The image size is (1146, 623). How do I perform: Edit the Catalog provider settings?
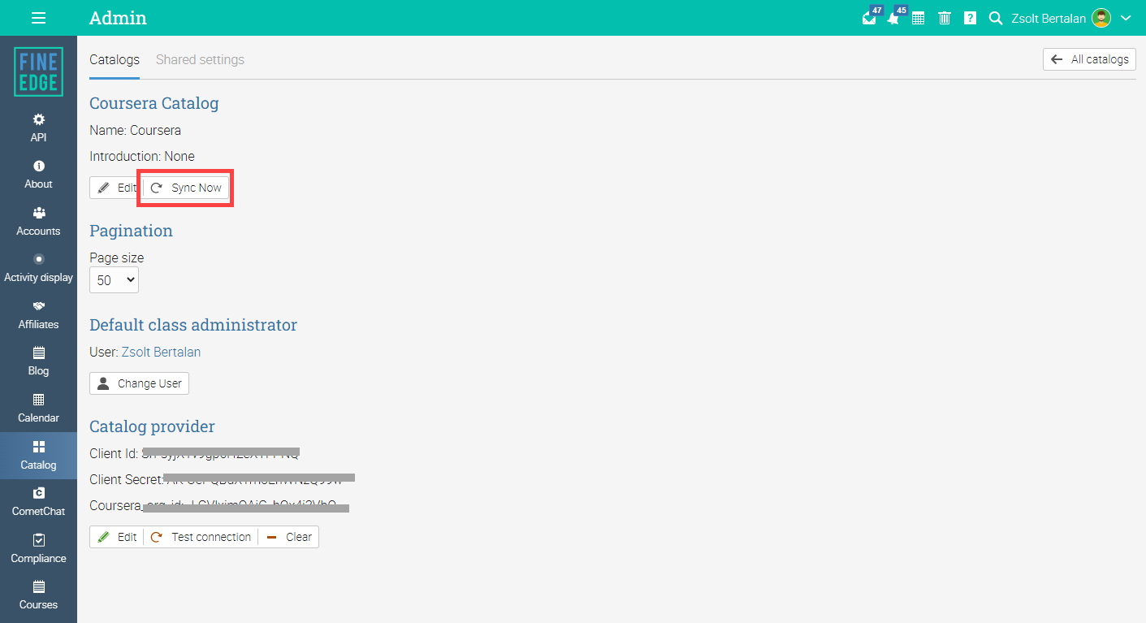(x=116, y=537)
